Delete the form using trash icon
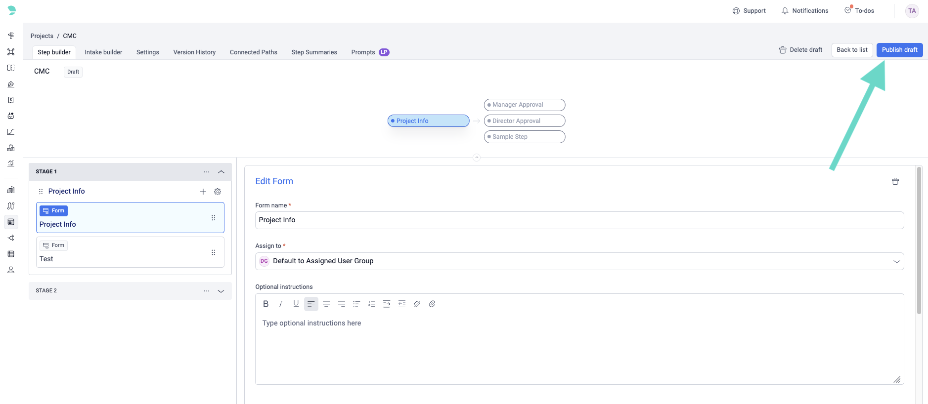Image resolution: width=928 pixels, height=404 pixels. (895, 181)
